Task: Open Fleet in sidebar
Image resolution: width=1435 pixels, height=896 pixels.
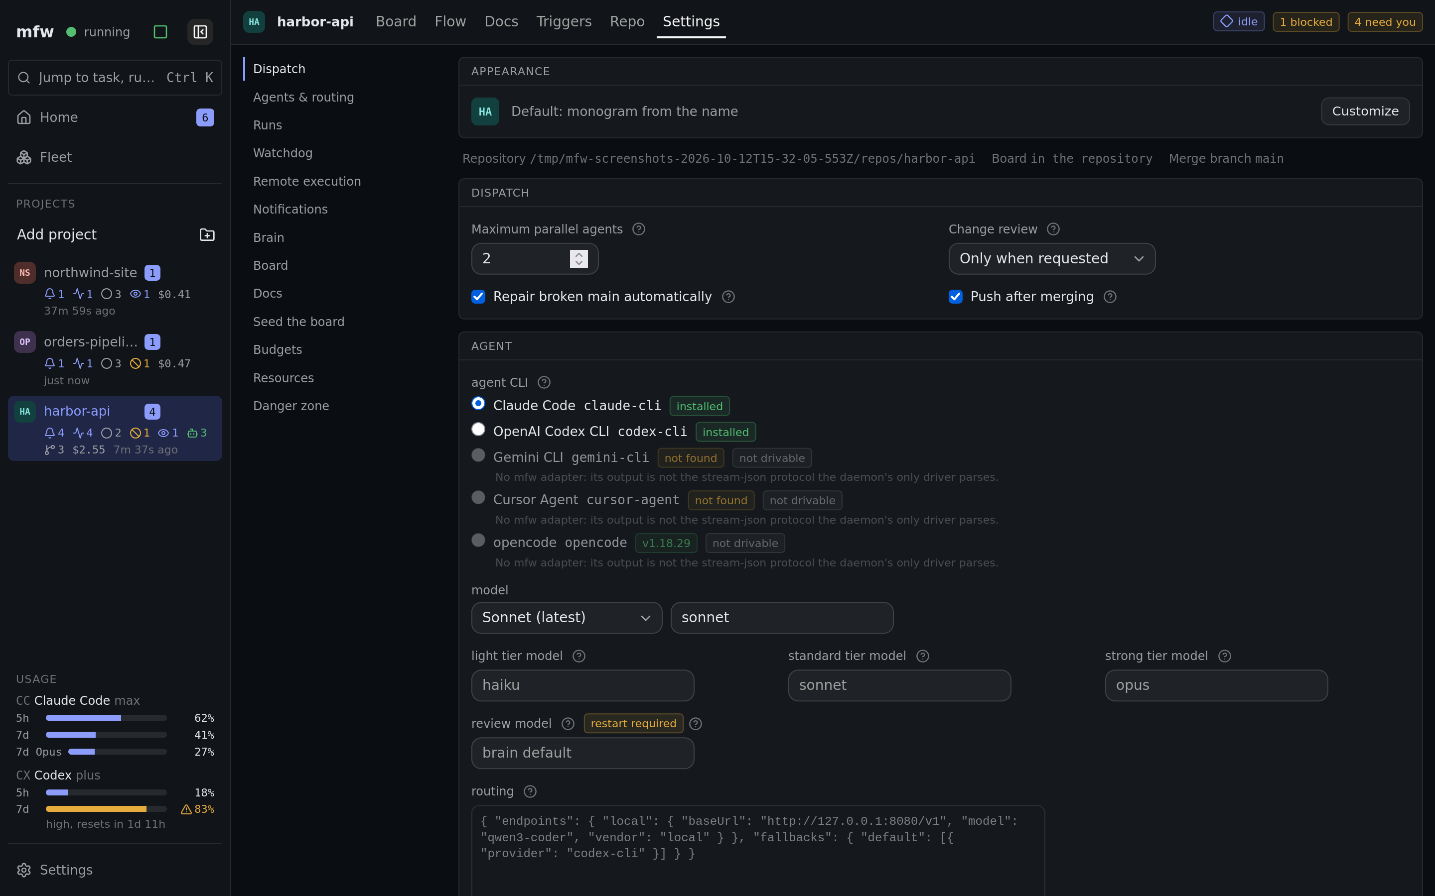Action: 115,157
